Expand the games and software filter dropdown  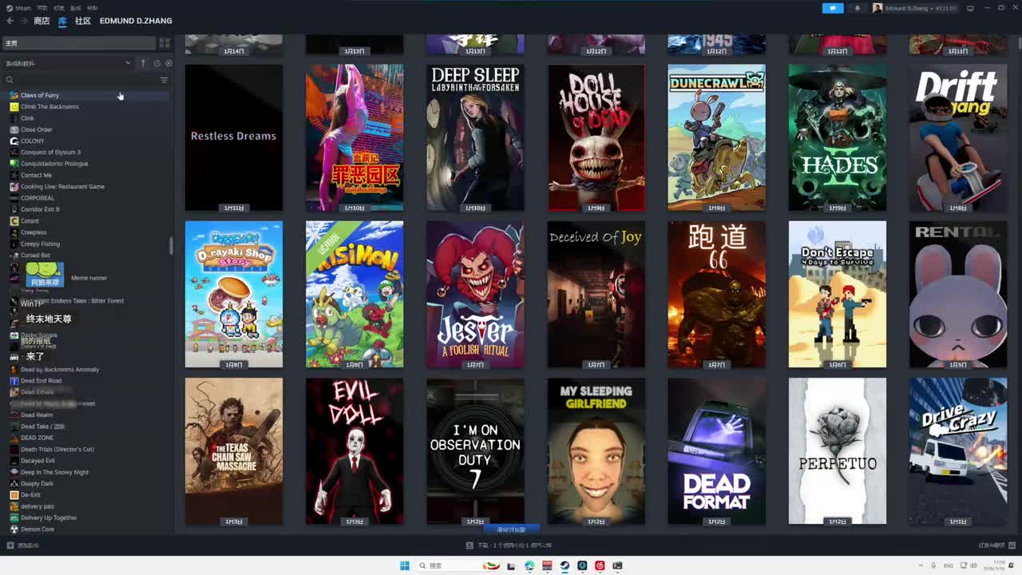click(x=68, y=63)
